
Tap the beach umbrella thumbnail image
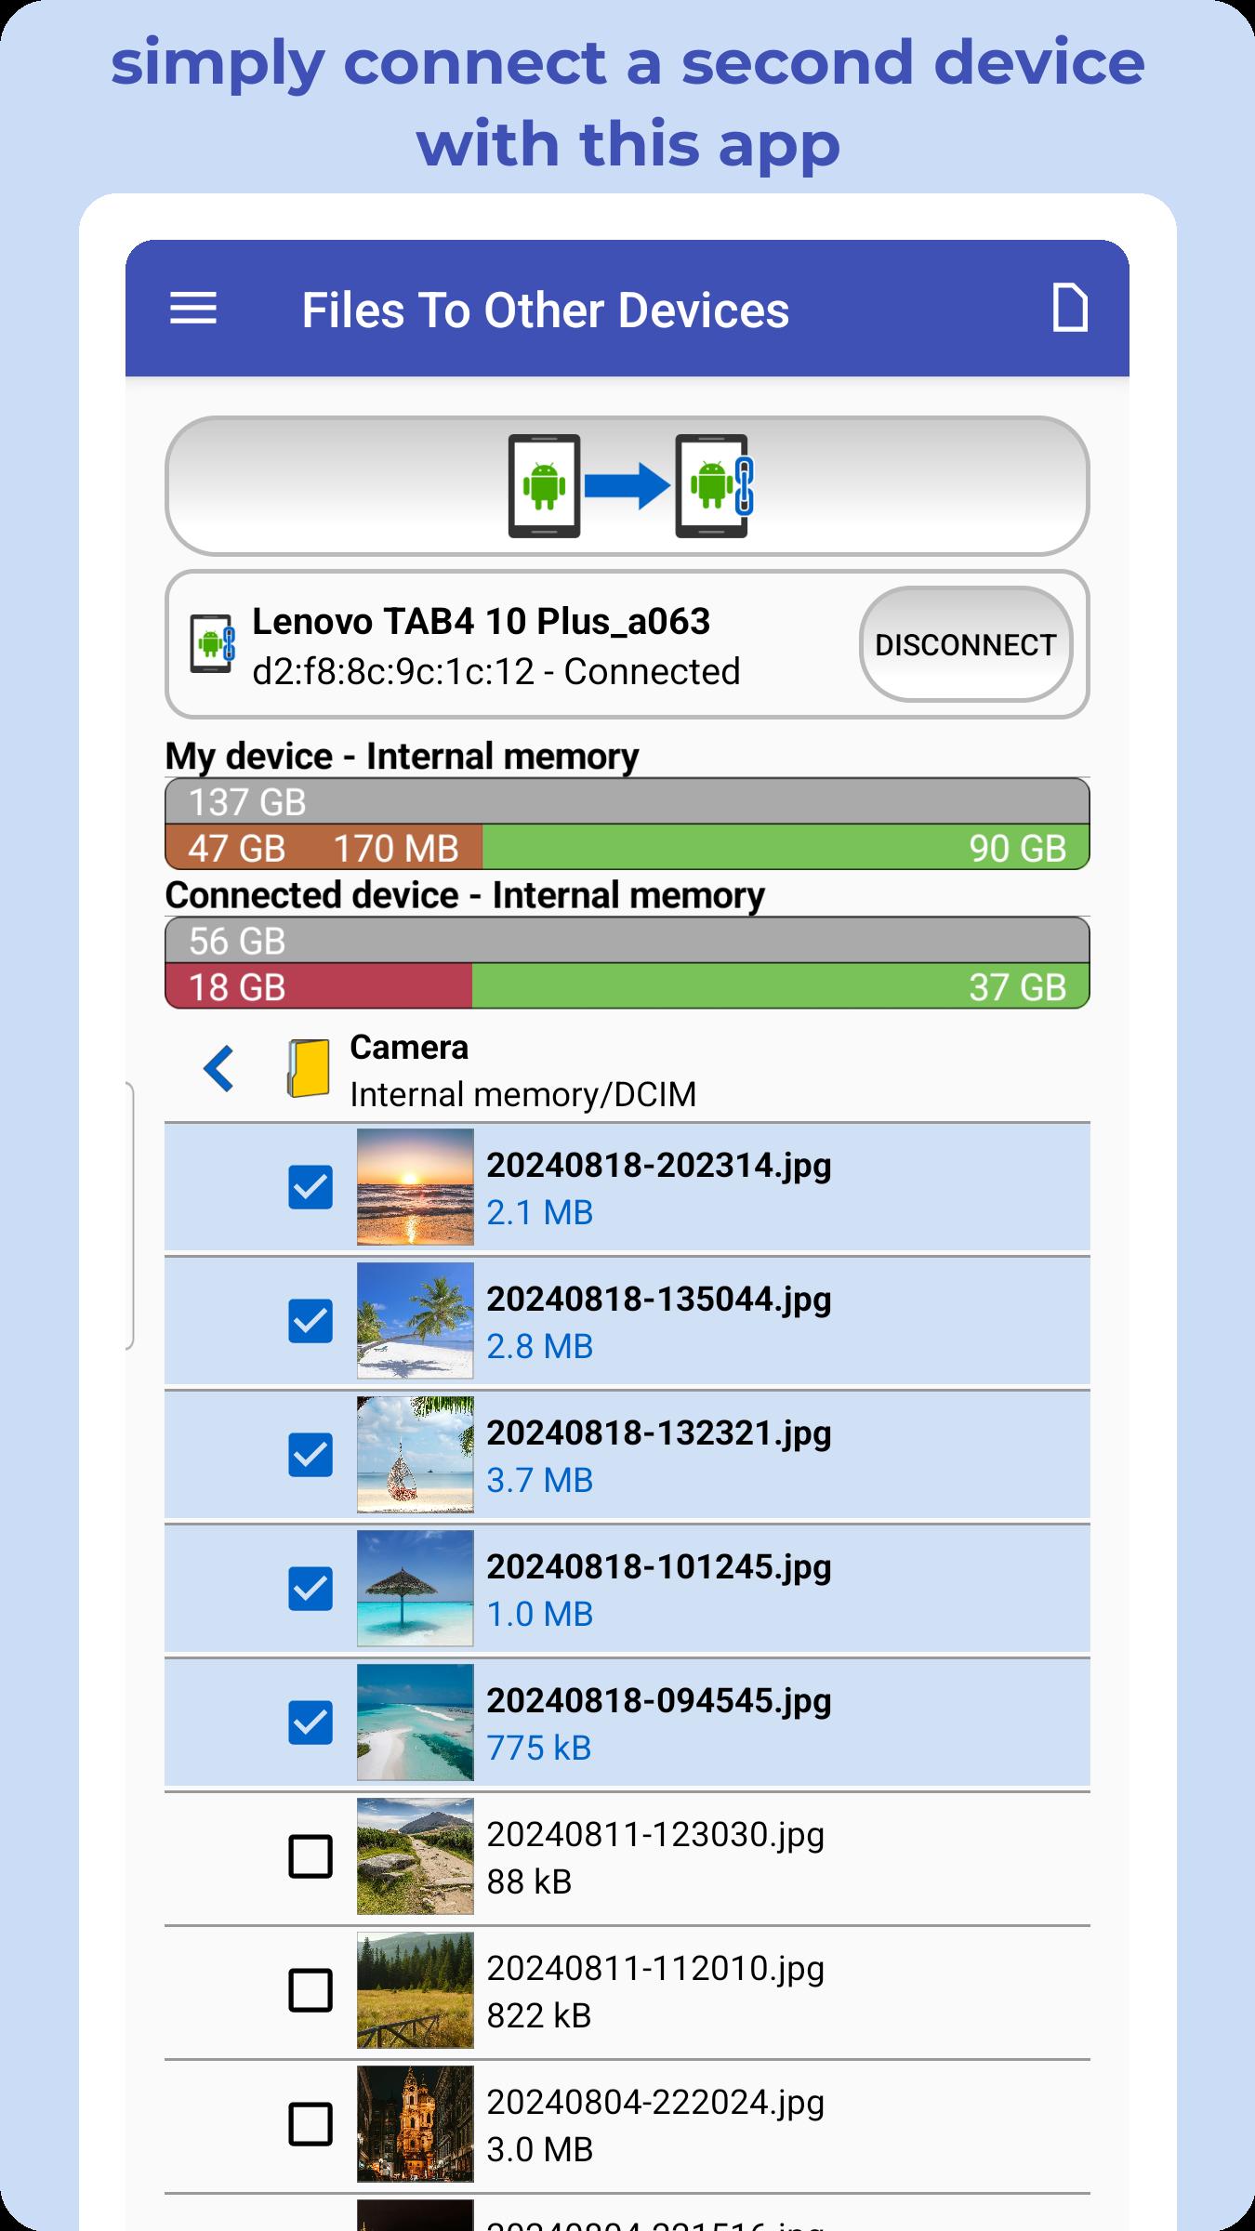coord(416,1589)
